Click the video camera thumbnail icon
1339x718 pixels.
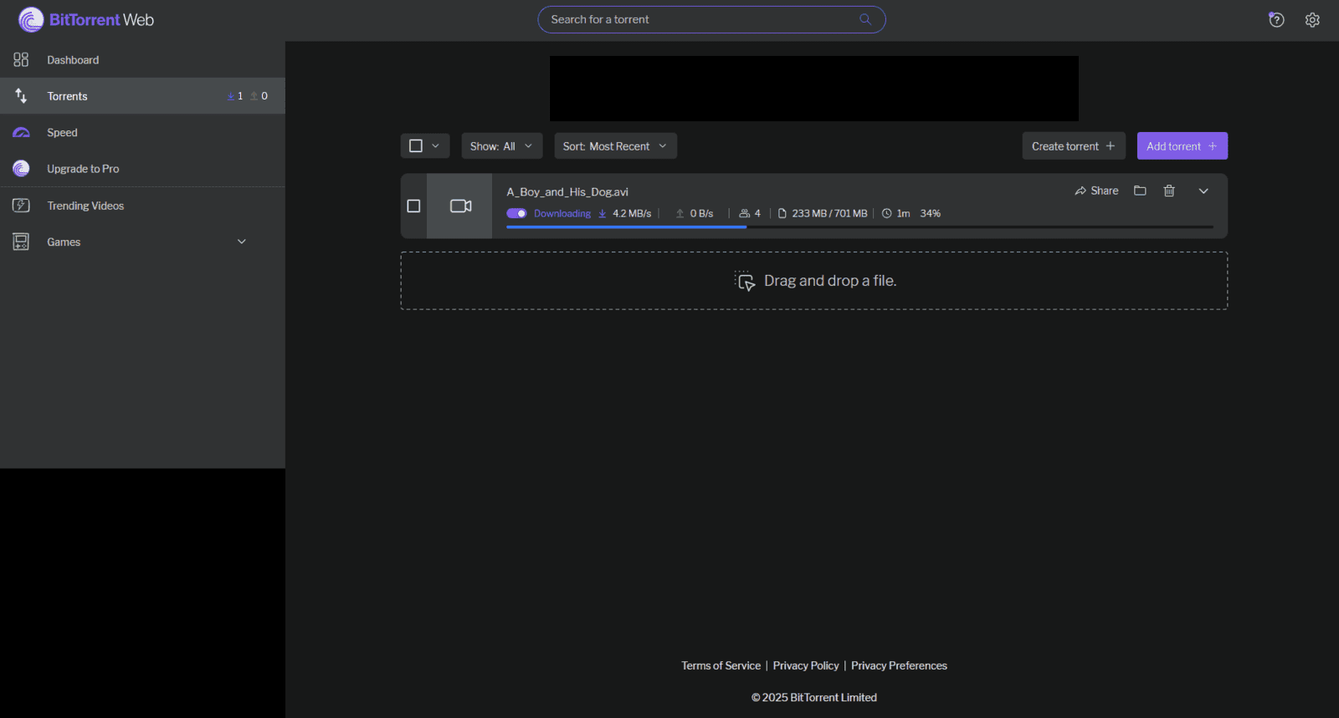pos(460,206)
